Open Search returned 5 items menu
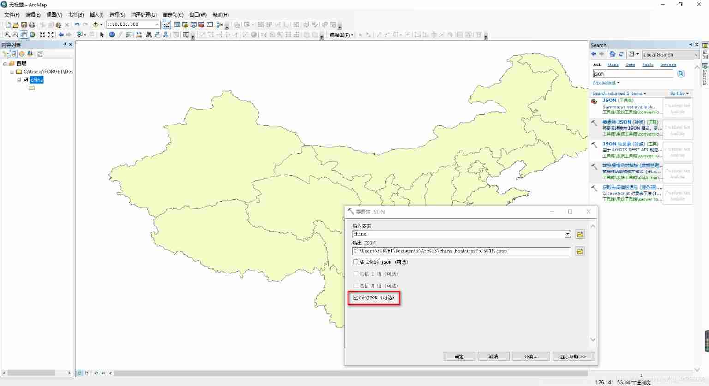 pos(619,93)
